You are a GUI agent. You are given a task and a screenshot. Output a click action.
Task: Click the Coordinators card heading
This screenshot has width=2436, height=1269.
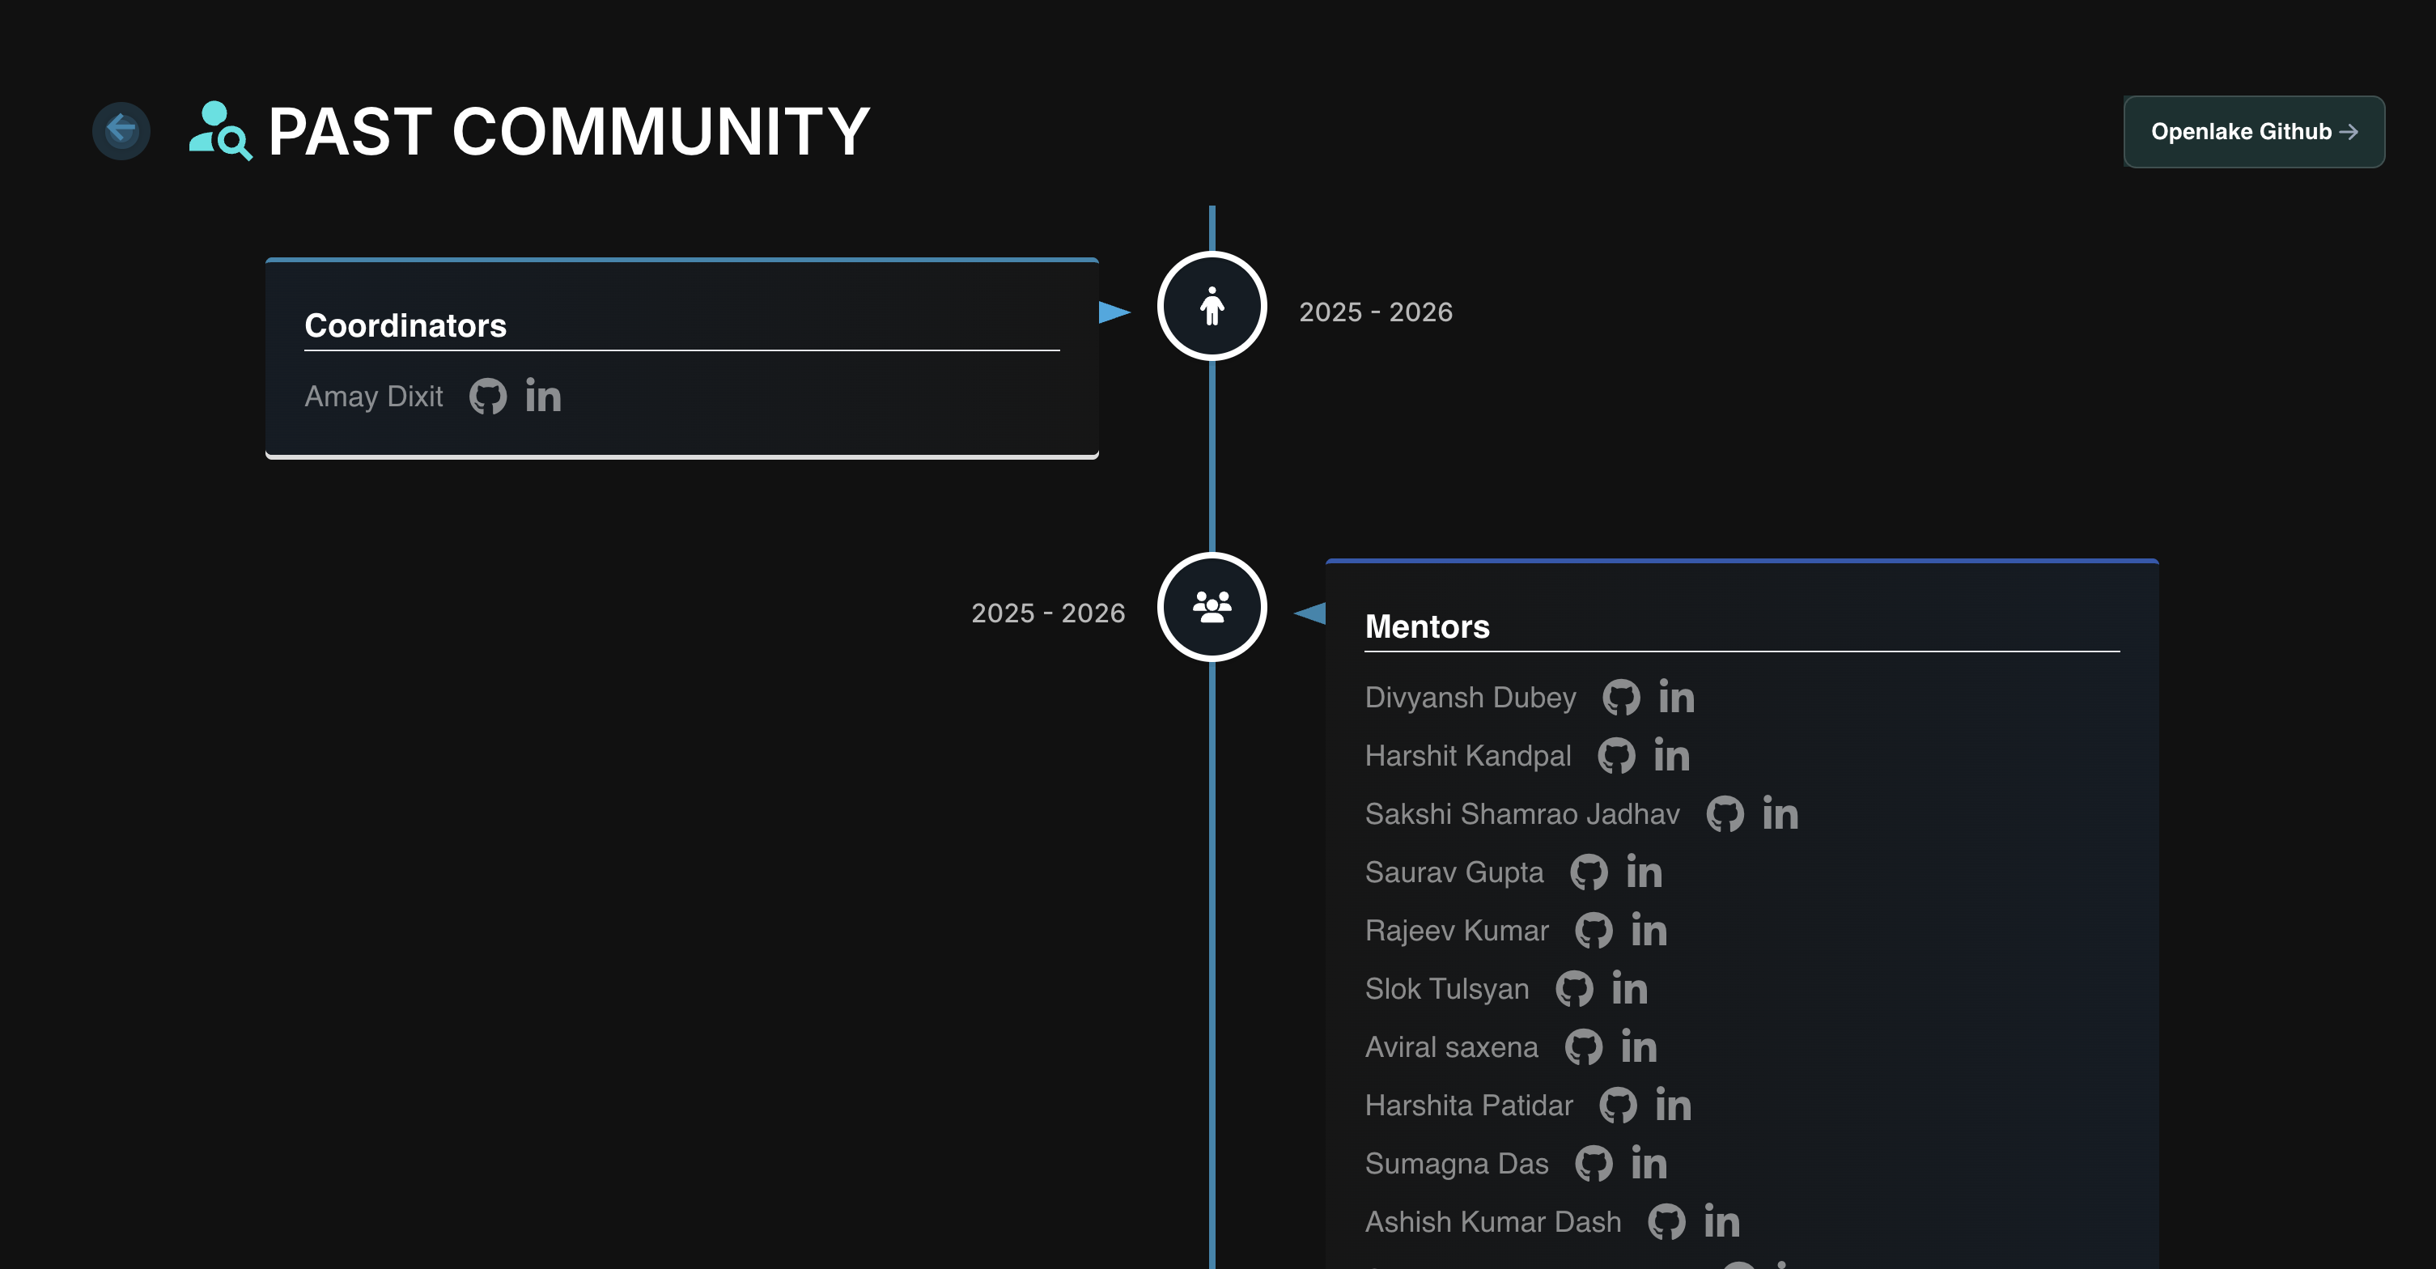[x=405, y=325]
